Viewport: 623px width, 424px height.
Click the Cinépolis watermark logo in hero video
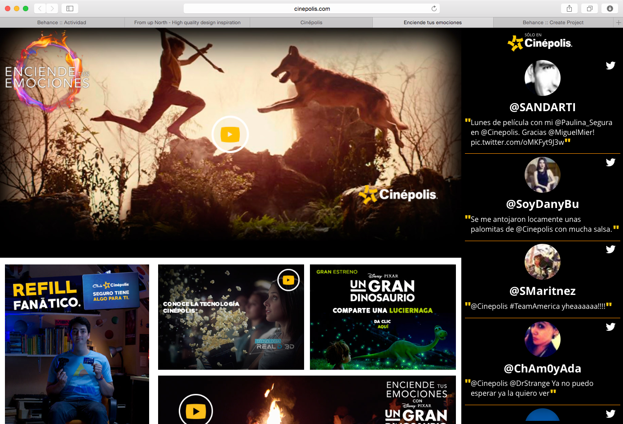coord(398,195)
